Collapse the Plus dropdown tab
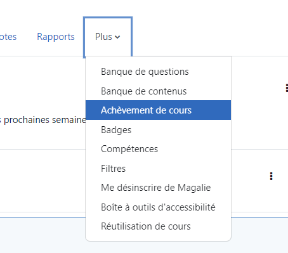 108,37
